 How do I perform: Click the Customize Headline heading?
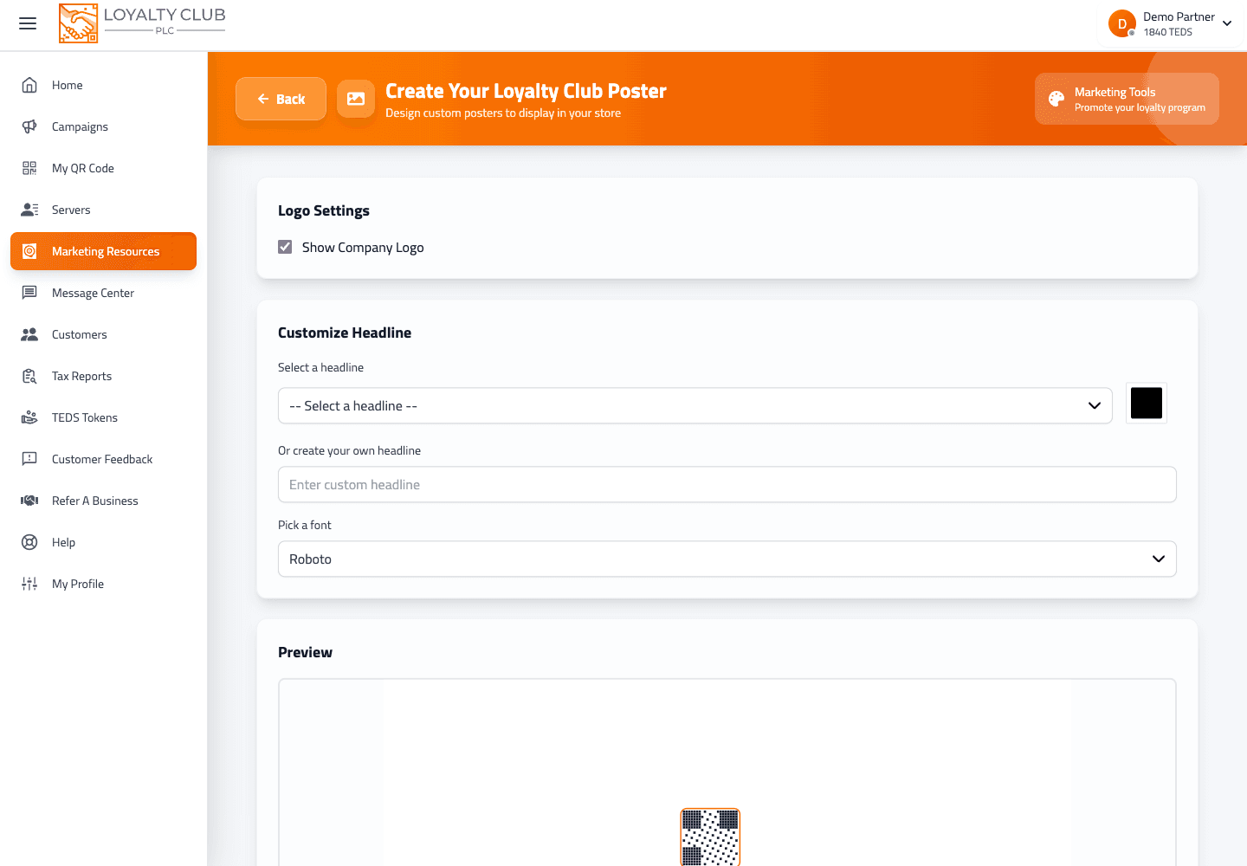coord(345,333)
